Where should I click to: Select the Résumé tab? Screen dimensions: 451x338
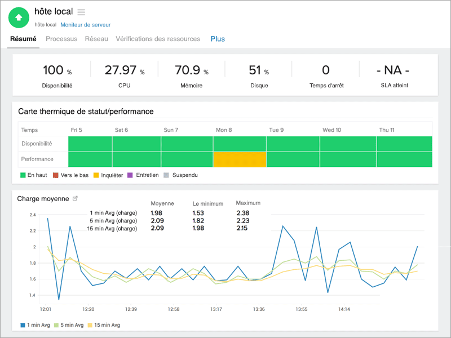[x=23, y=39]
